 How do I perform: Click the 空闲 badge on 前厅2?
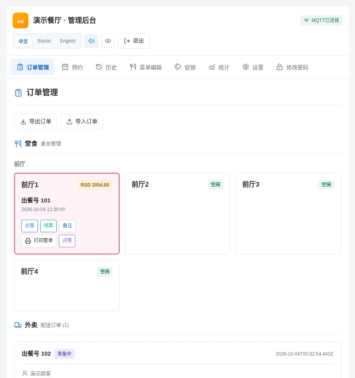(215, 185)
